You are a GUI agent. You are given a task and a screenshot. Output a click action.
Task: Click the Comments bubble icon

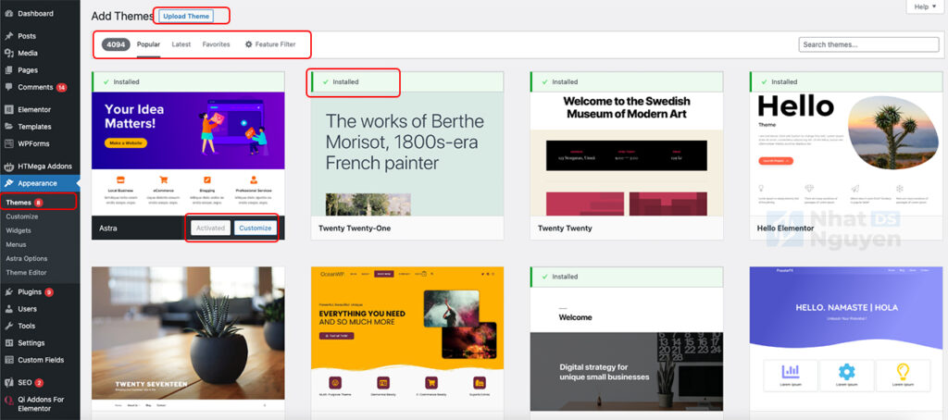pyautogui.click(x=8, y=87)
